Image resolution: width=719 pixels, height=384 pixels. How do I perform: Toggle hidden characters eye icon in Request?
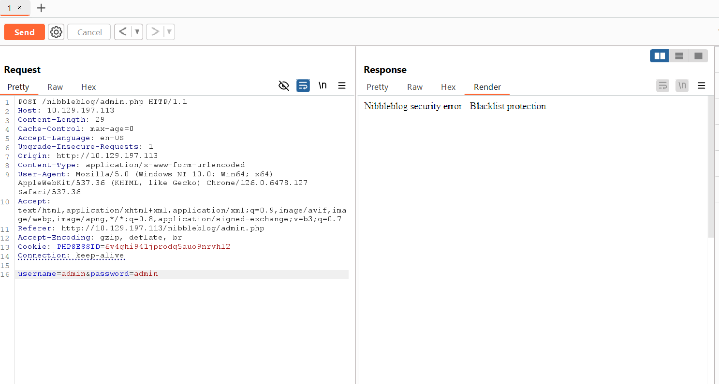coord(284,86)
